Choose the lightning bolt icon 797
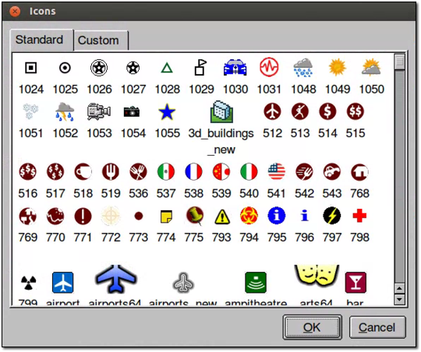This screenshot has height=352, width=421. tap(332, 216)
